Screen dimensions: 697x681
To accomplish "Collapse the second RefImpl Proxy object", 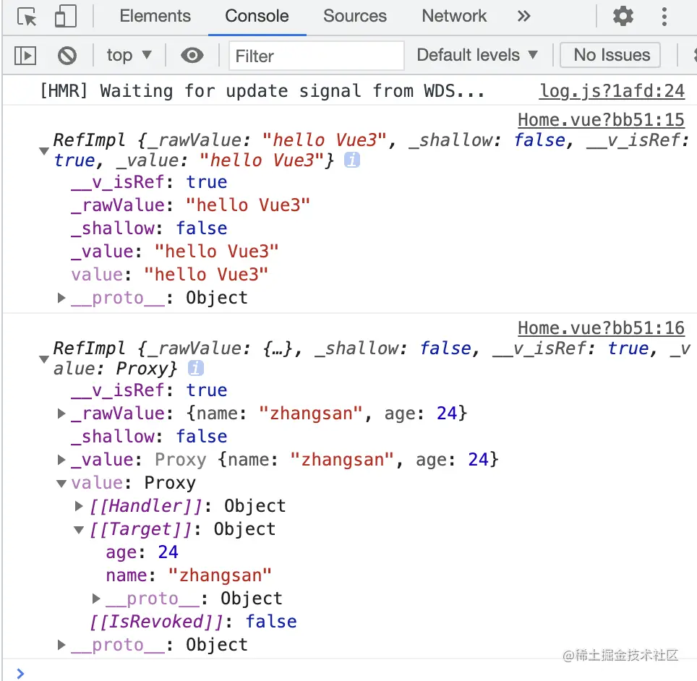I will [44, 359].
